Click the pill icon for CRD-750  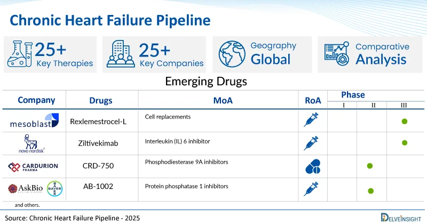[311, 166]
